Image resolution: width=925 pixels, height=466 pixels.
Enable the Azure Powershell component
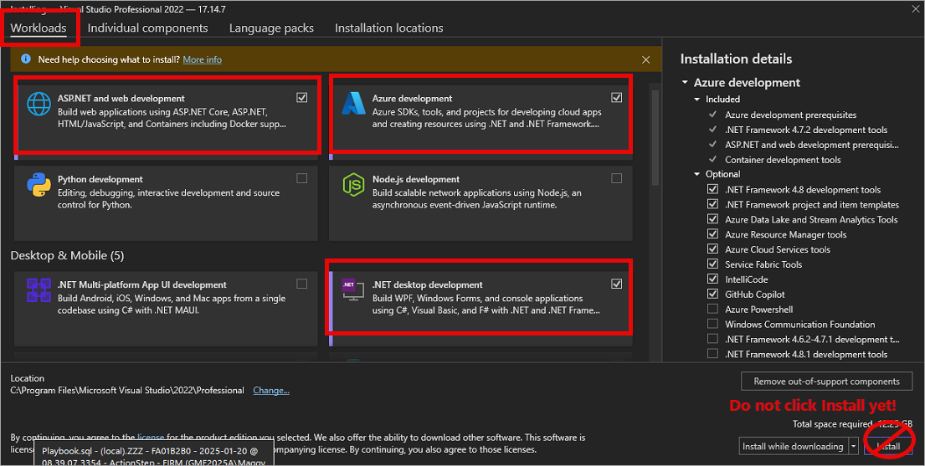(712, 309)
